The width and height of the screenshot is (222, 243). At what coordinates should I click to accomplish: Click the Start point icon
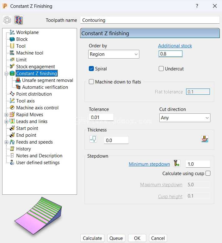point(12,128)
